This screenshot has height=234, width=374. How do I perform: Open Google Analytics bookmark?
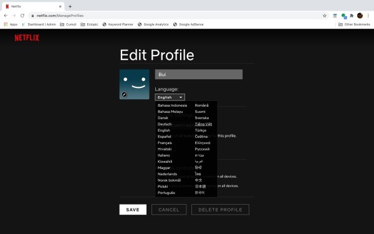click(x=153, y=24)
